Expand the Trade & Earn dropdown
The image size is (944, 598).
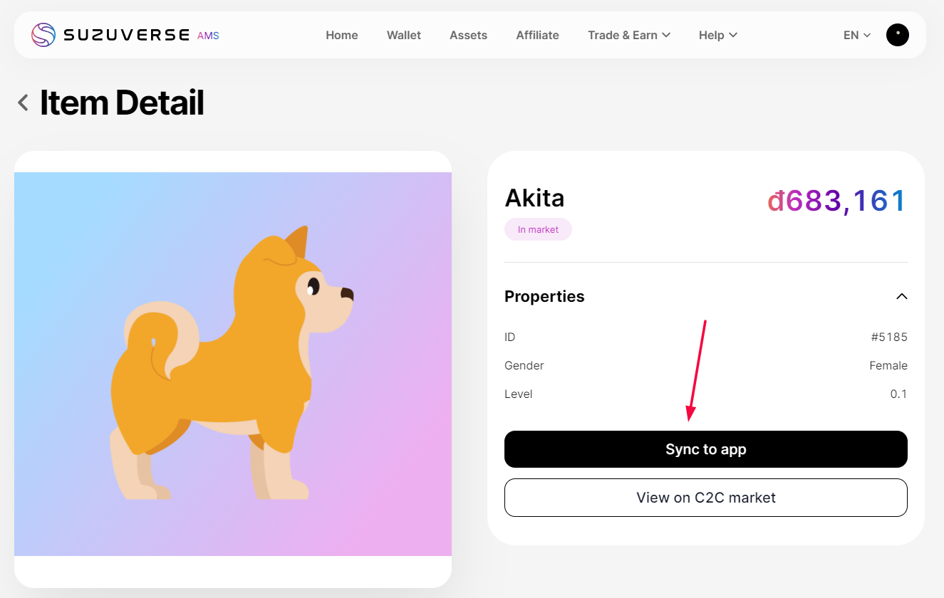coord(628,35)
